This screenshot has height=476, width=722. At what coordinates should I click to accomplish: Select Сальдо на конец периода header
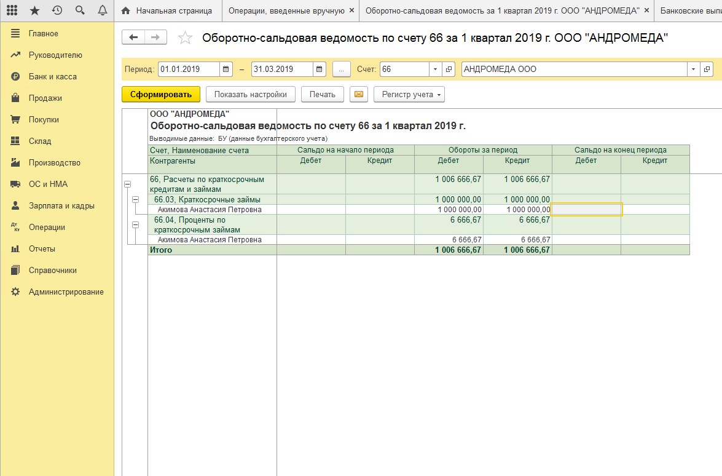pyautogui.click(x=620, y=150)
